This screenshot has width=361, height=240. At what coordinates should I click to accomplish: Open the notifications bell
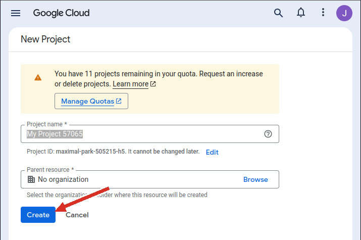(301, 13)
